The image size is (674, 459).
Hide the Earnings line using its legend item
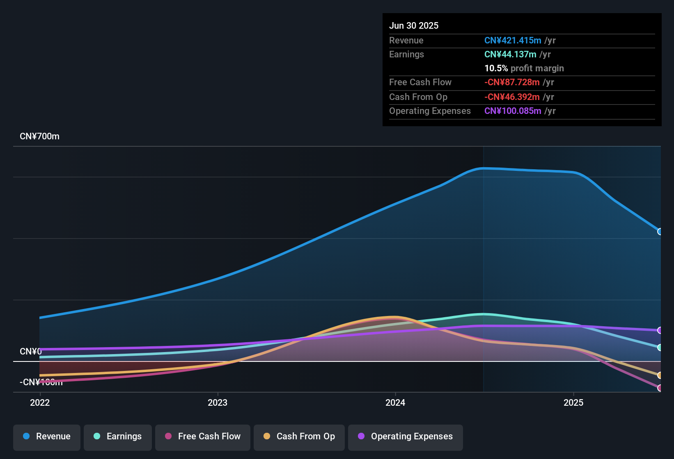point(118,436)
